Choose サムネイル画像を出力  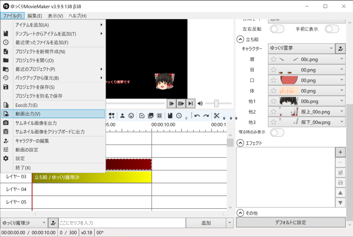pyautogui.click(x=53, y=123)
